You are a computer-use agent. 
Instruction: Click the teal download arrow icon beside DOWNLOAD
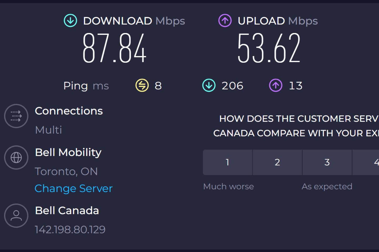tap(71, 20)
